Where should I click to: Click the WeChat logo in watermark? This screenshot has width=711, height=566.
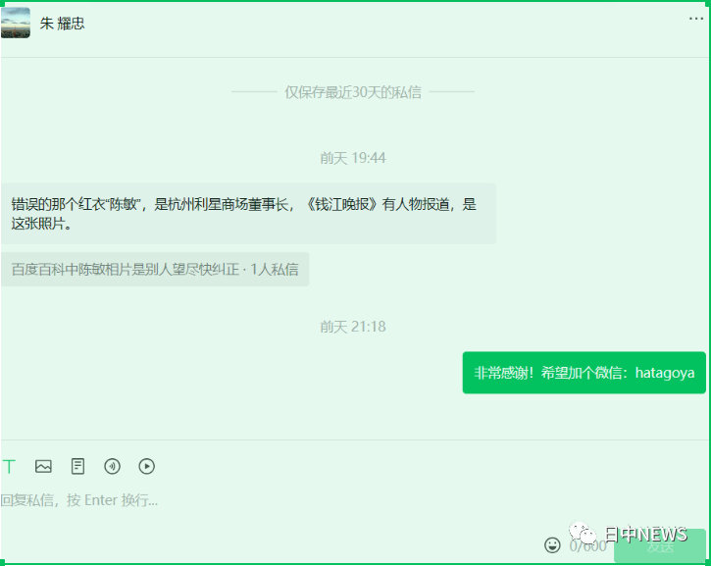click(x=583, y=533)
